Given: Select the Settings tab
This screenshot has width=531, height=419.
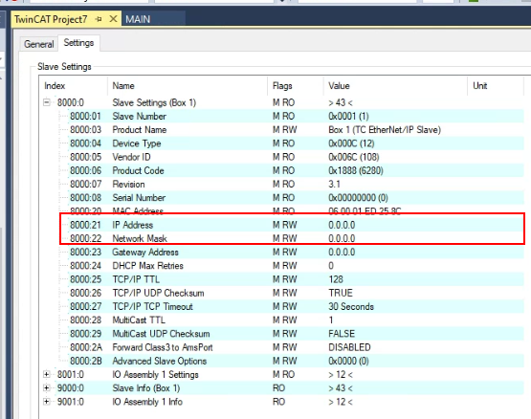Looking at the screenshot, I should (78, 43).
